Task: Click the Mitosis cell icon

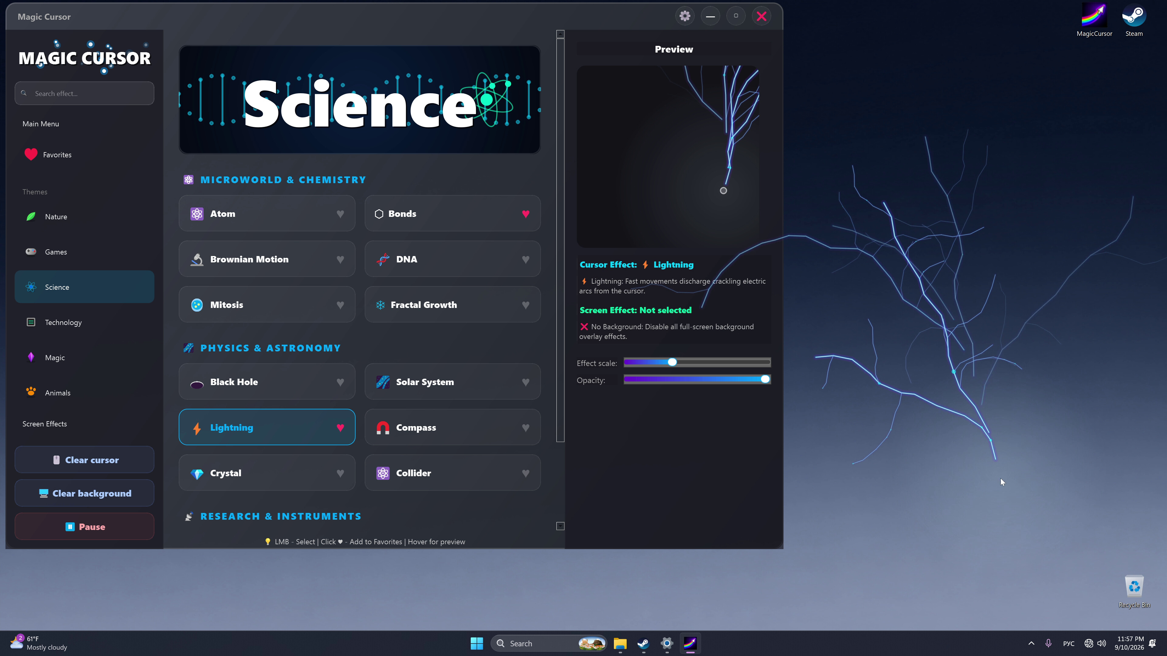Action: click(x=197, y=305)
